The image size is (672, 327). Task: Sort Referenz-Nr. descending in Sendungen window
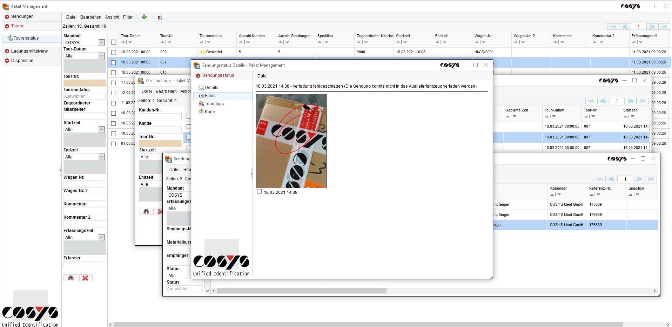[x=598, y=195]
